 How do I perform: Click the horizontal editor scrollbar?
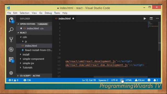point(121,77)
